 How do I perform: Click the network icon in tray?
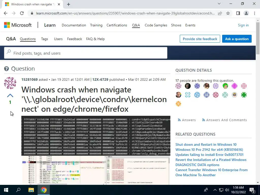coord(221,190)
